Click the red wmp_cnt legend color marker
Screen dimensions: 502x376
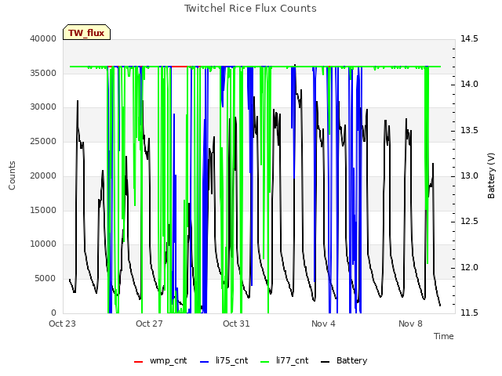[x=138, y=362]
